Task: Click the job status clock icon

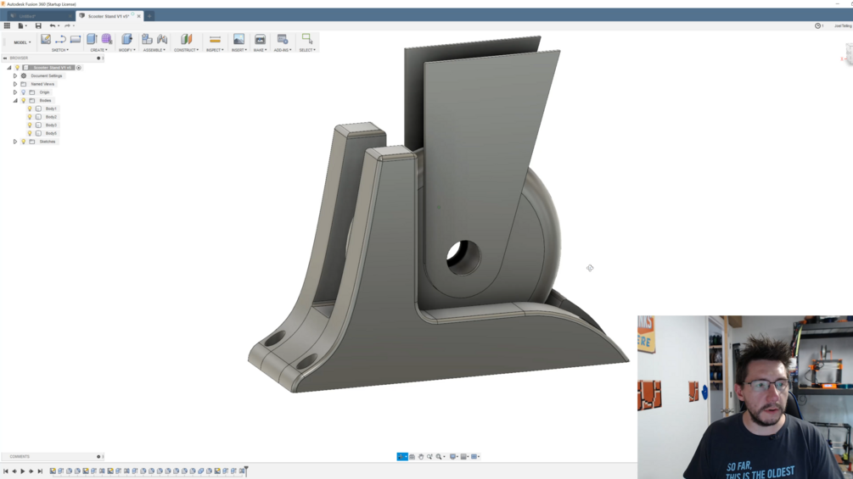Action: click(x=817, y=25)
